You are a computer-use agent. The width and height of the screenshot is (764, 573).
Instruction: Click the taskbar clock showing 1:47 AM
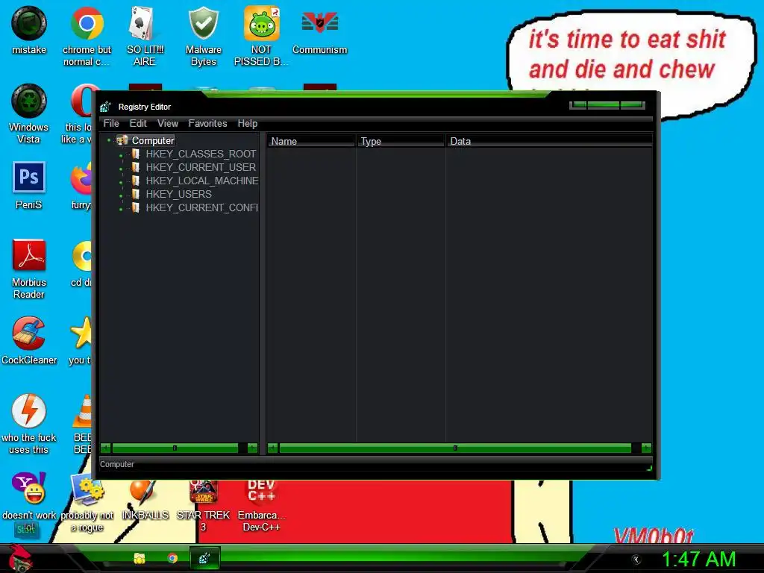698,559
